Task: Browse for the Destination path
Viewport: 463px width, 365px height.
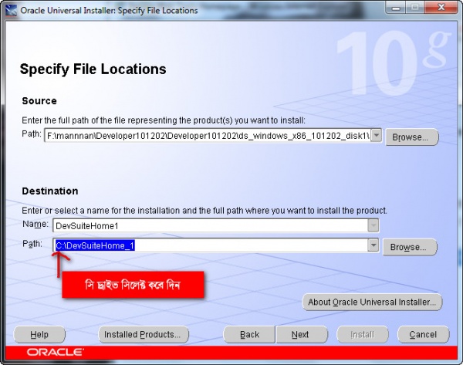Action: click(x=410, y=247)
